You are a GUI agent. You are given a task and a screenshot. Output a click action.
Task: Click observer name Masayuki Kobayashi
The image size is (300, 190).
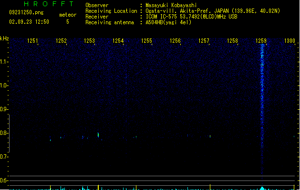pos(171,5)
